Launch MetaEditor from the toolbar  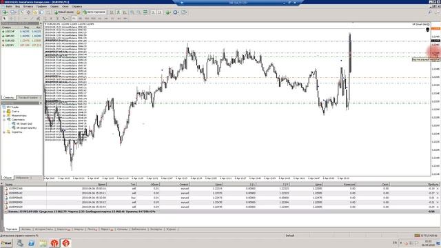[78, 12]
